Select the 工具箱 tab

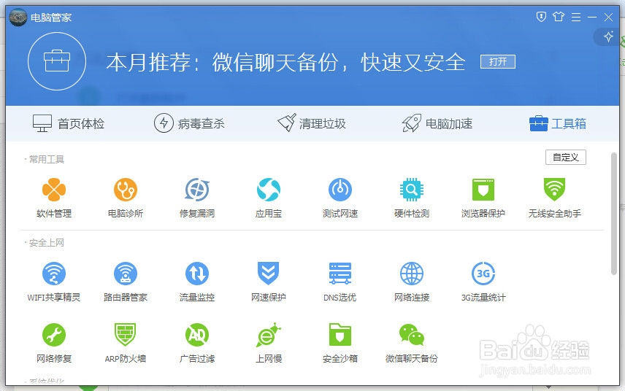click(x=558, y=123)
